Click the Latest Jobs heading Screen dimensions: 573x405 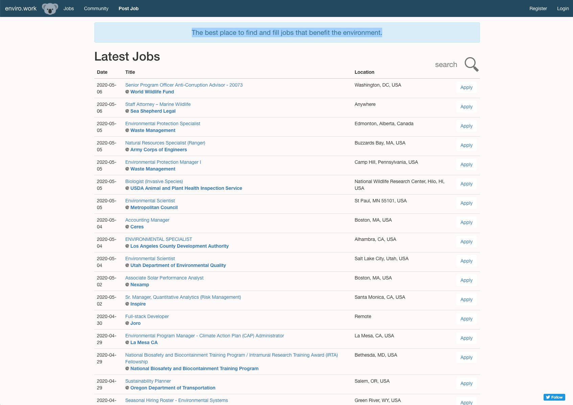127,57
